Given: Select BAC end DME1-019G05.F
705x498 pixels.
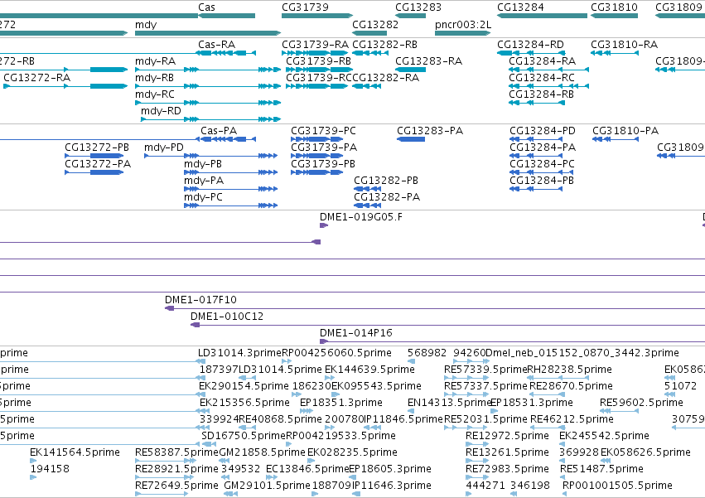Looking at the screenshot, I should coord(361,217).
